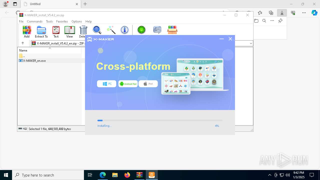Click the Windows Start button
The height and width of the screenshot is (180, 320).
(6, 175)
